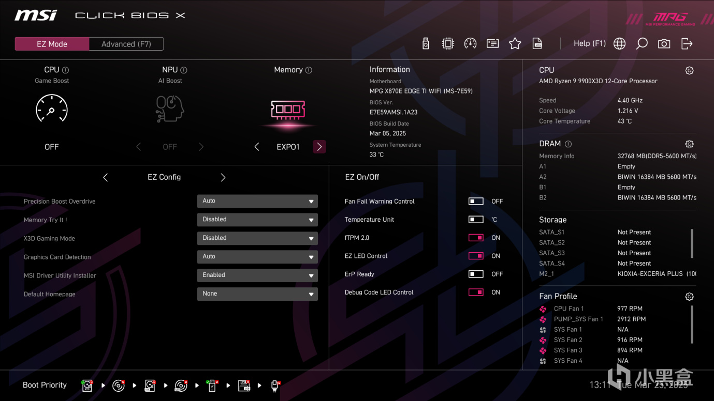This screenshot has width=714, height=401.
Task: Click the card-shaped icon left of the star
Action: click(x=492, y=44)
